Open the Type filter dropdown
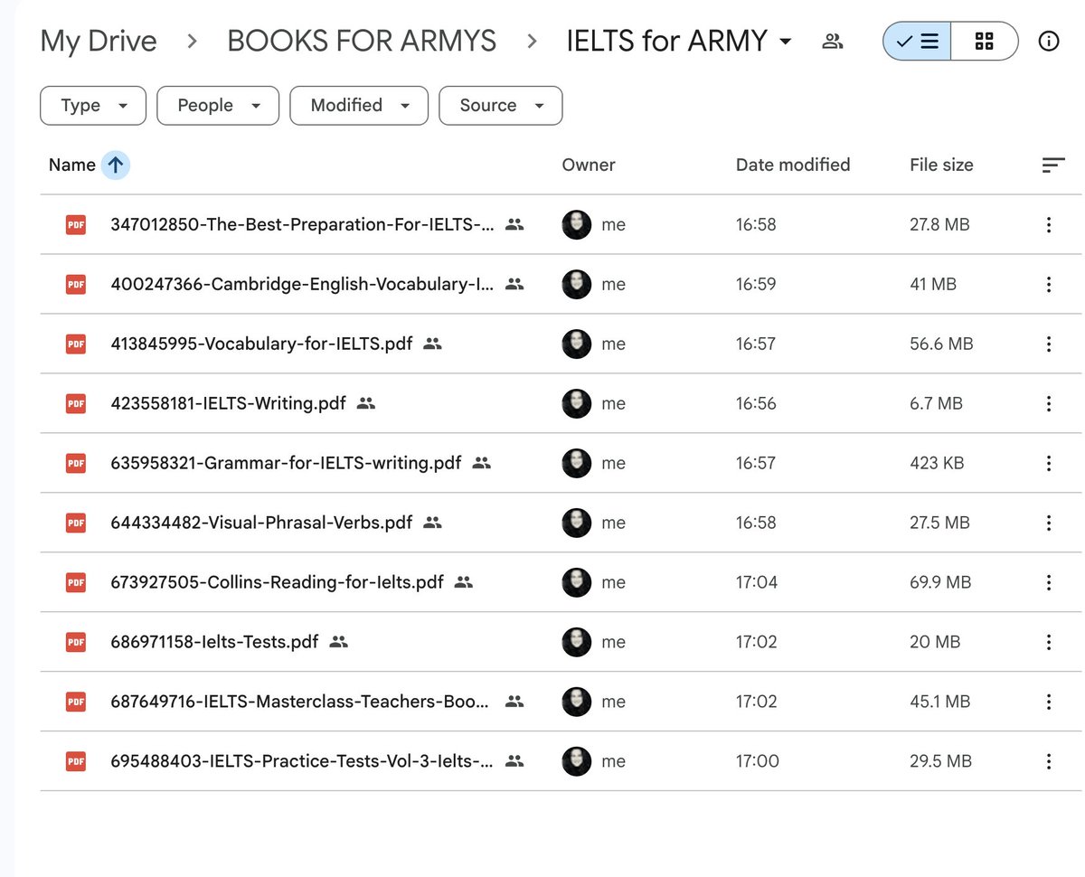This screenshot has width=1085, height=877. point(92,106)
